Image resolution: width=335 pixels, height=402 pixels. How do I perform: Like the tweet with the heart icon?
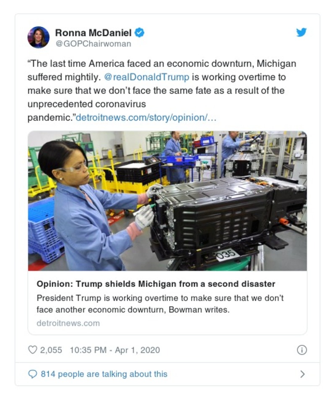click(32, 349)
